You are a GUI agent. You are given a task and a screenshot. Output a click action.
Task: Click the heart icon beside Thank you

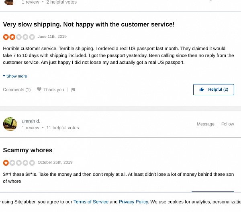tap(39, 90)
